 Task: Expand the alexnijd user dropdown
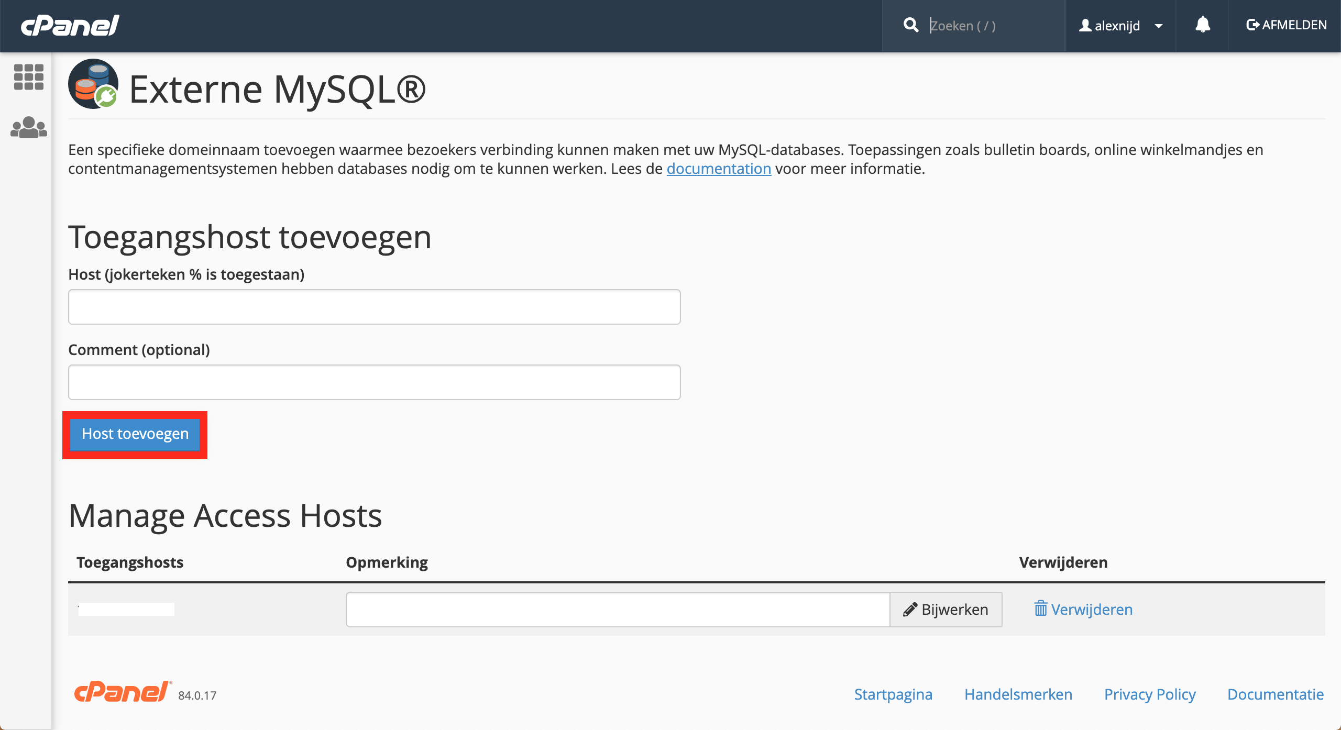pos(1120,26)
